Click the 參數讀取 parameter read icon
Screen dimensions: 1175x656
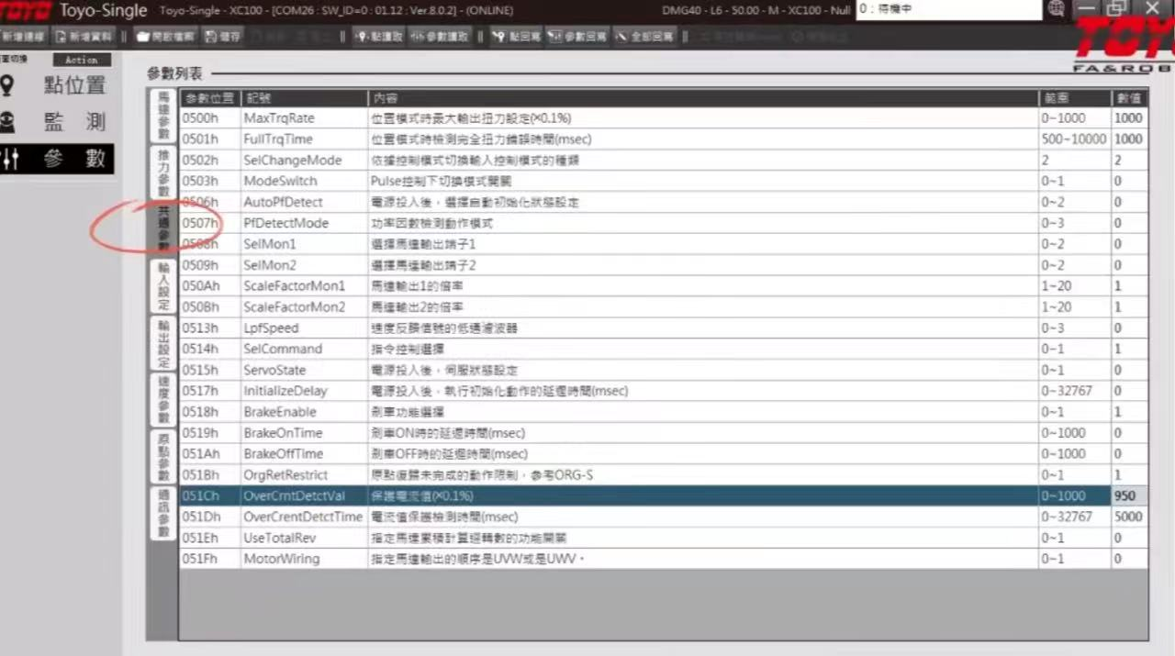tap(439, 37)
